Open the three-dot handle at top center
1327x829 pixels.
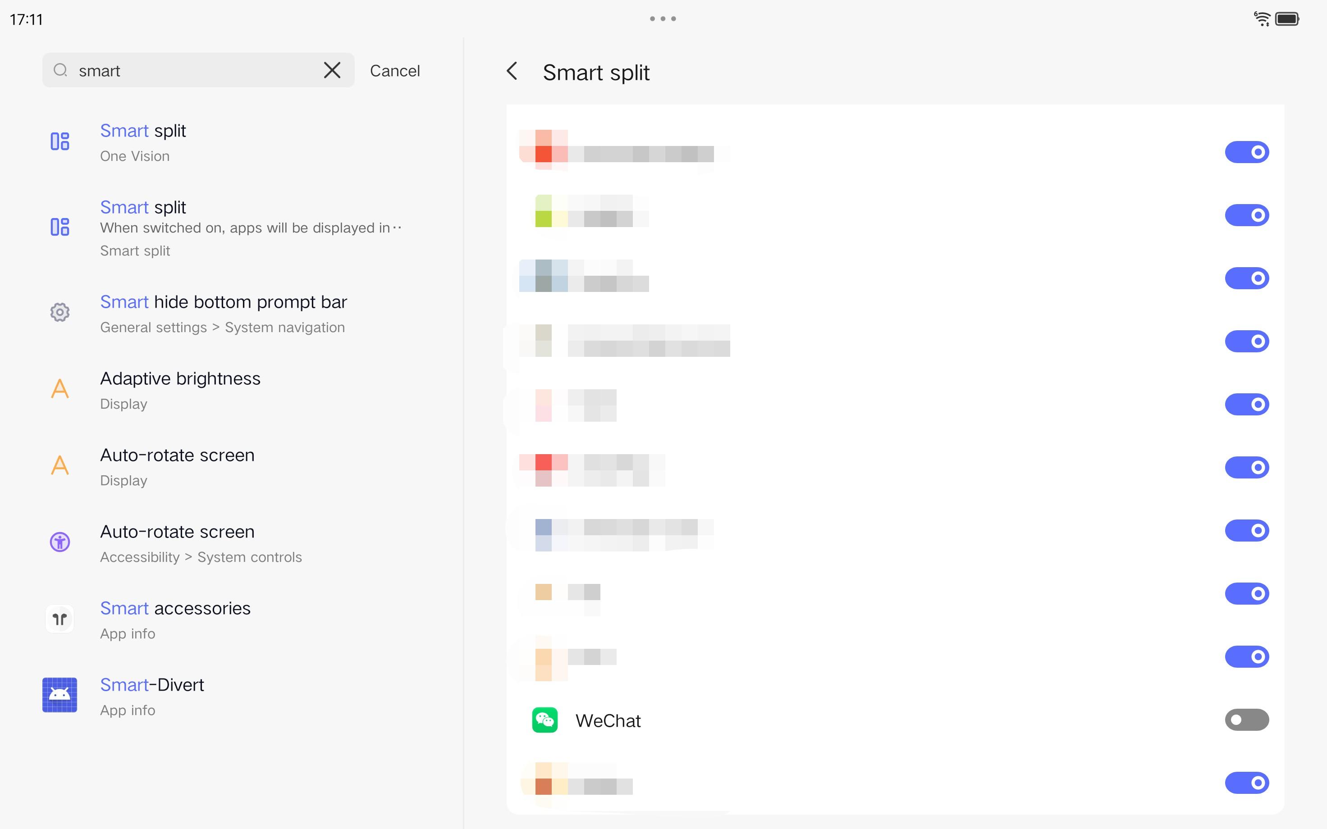(663, 18)
